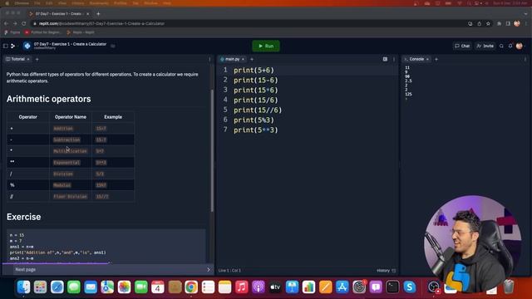
Task: Open Chrome profile avatar
Action: tap(517, 23)
